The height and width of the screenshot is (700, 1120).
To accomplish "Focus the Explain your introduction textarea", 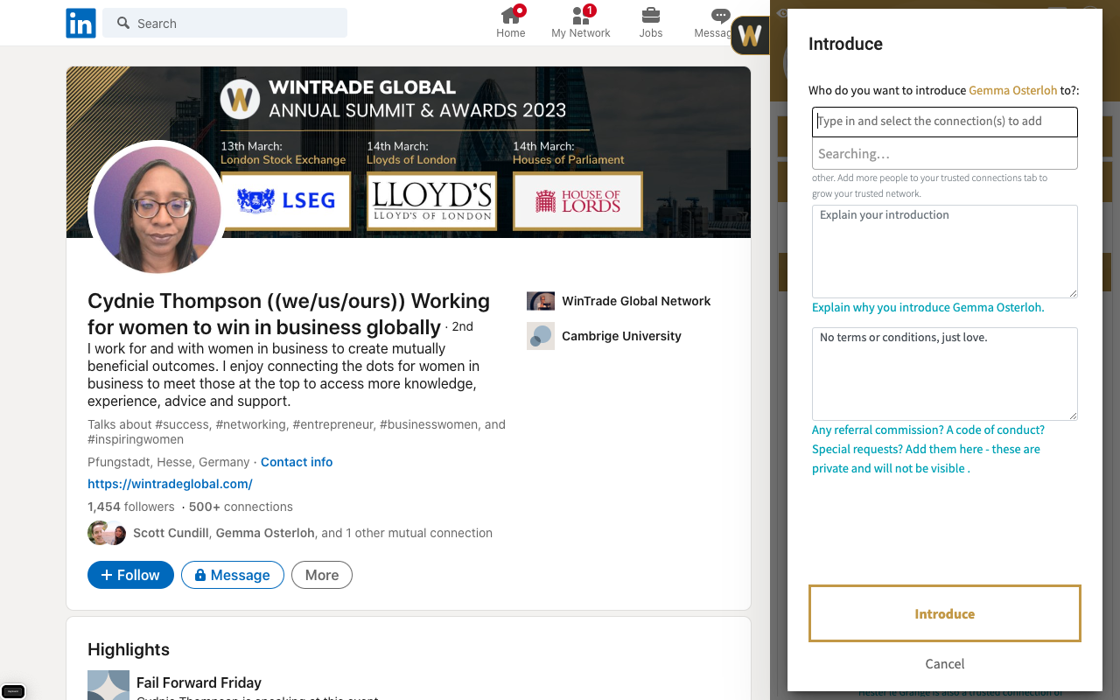I will click(945, 251).
